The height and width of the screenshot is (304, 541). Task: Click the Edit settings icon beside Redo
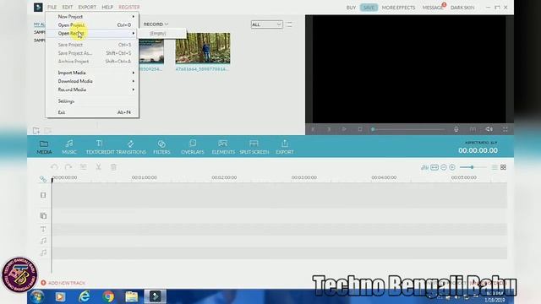coord(83,167)
